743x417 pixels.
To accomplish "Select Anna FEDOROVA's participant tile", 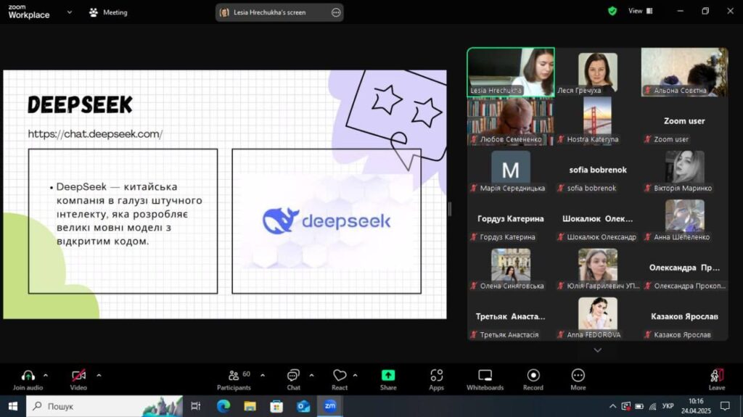I will click(598, 316).
